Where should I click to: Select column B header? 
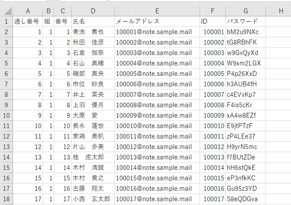48,11
